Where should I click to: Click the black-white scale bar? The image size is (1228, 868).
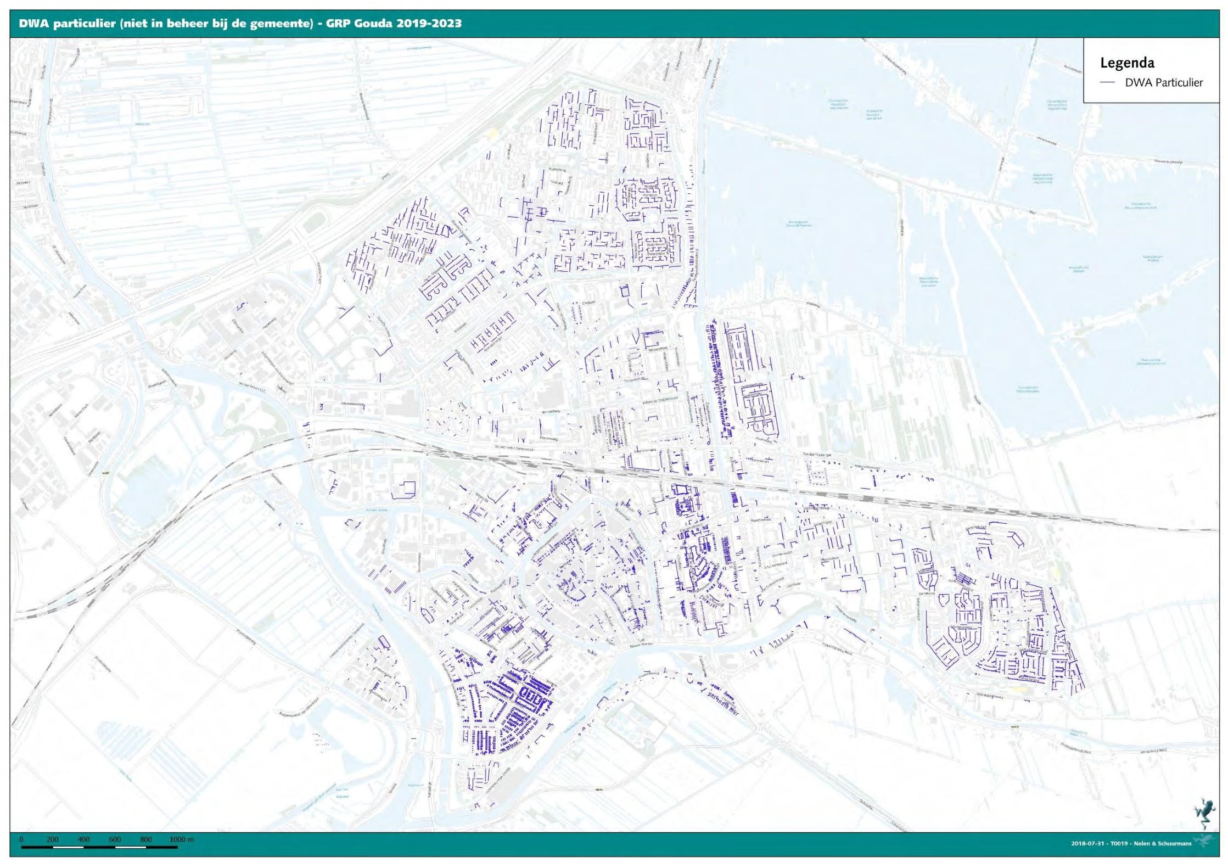pyautogui.click(x=99, y=847)
